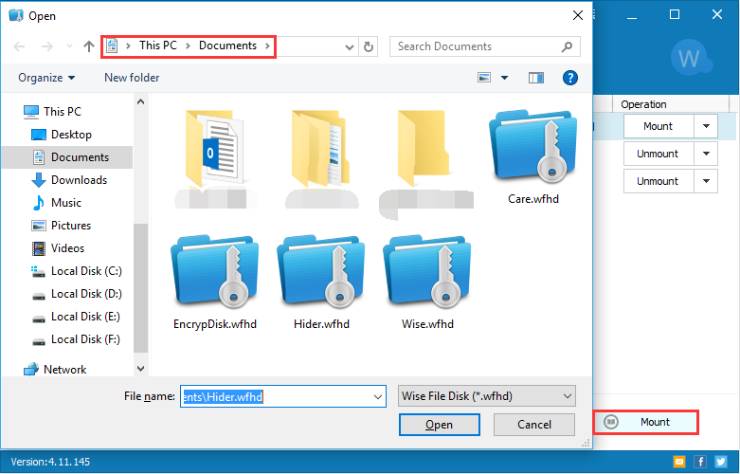Expand the File name dropdown arrow
The height and width of the screenshot is (474, 740).
pos(378,396)
